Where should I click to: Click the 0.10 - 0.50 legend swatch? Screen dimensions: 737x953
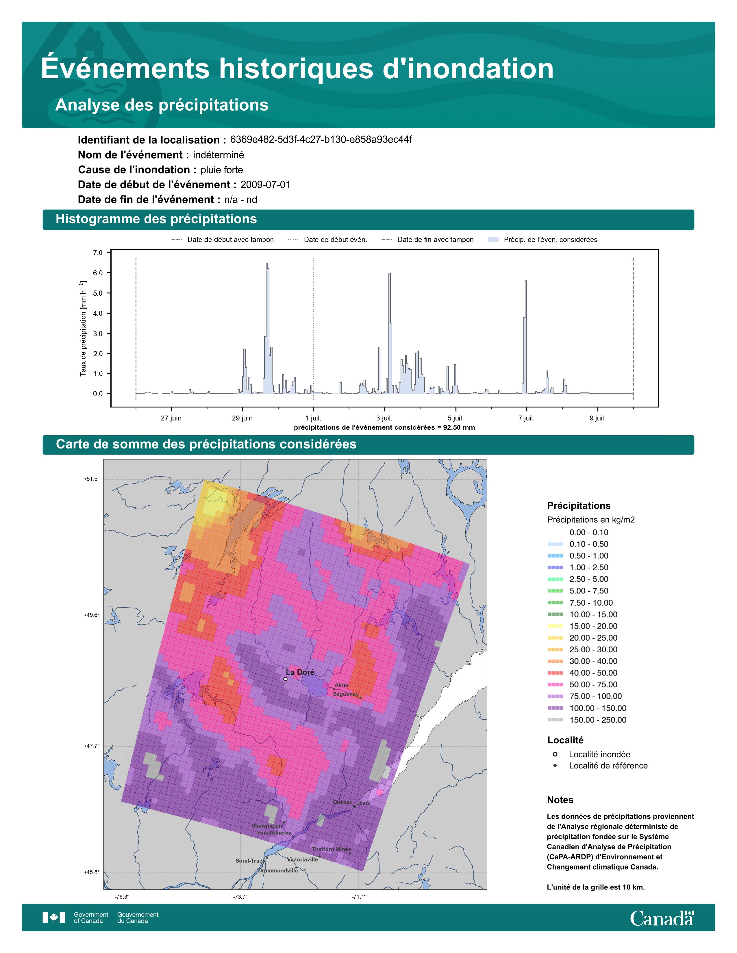pyautogui.click(x=555, y=544)
